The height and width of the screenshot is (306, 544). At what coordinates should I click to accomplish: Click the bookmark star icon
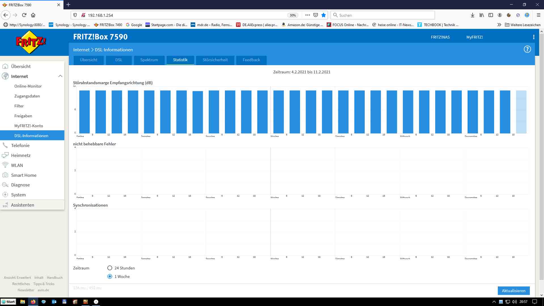tap(324, 15)
